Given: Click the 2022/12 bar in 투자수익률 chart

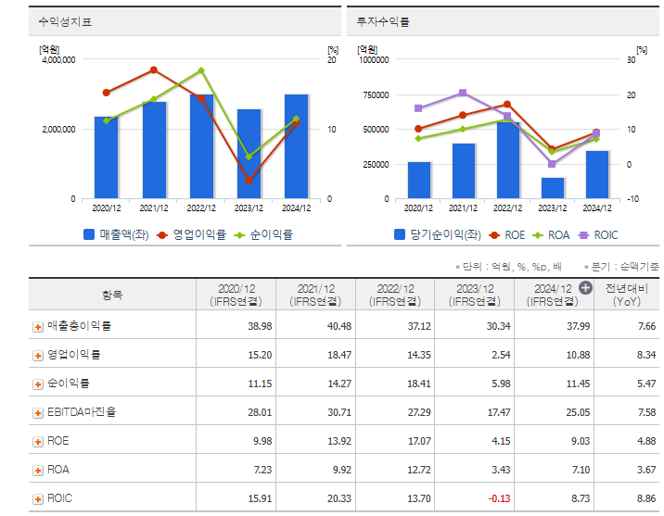Looking at the screenshot, I should (508, 160).
